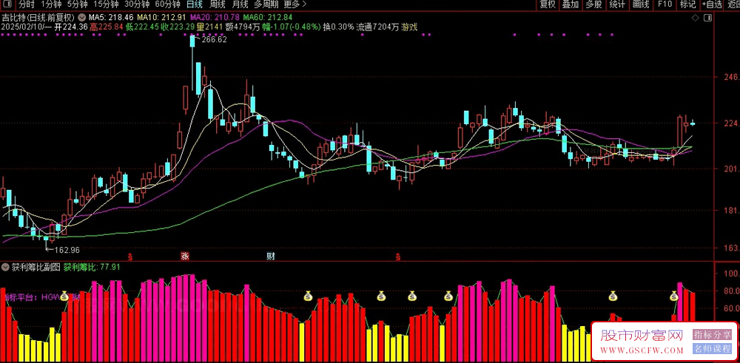Click the 流通7204万 float shares text
This screenshot has width=740, height=363.
click(377, 27)
